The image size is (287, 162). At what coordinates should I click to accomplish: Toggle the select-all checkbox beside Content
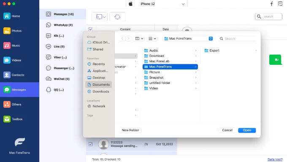(90, 29)
